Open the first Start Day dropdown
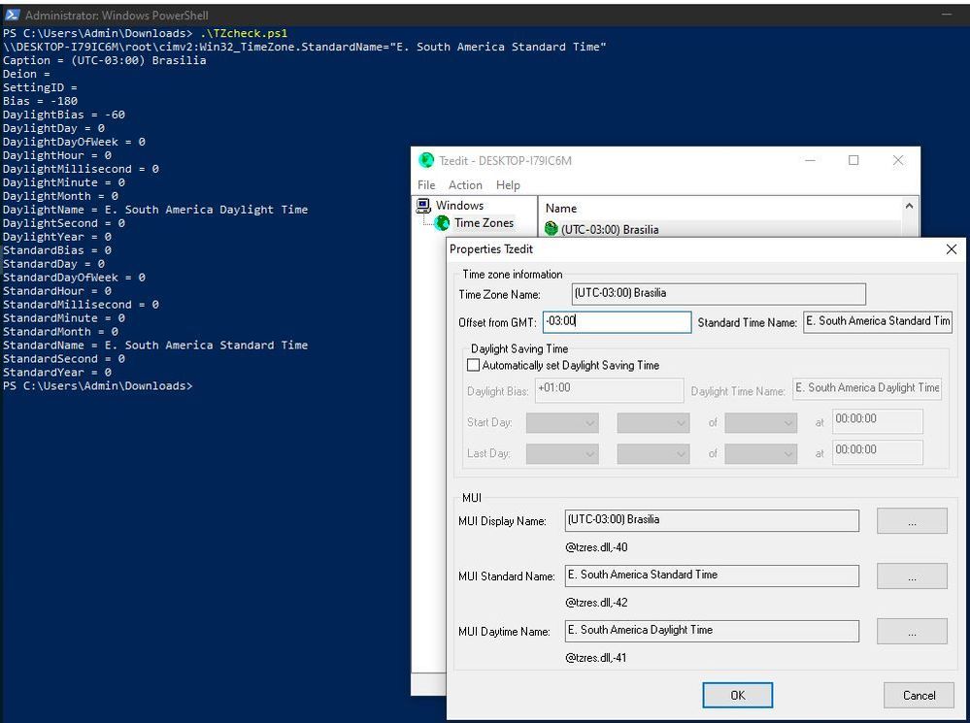Viewport: 970px width, 723px height. 562,423
